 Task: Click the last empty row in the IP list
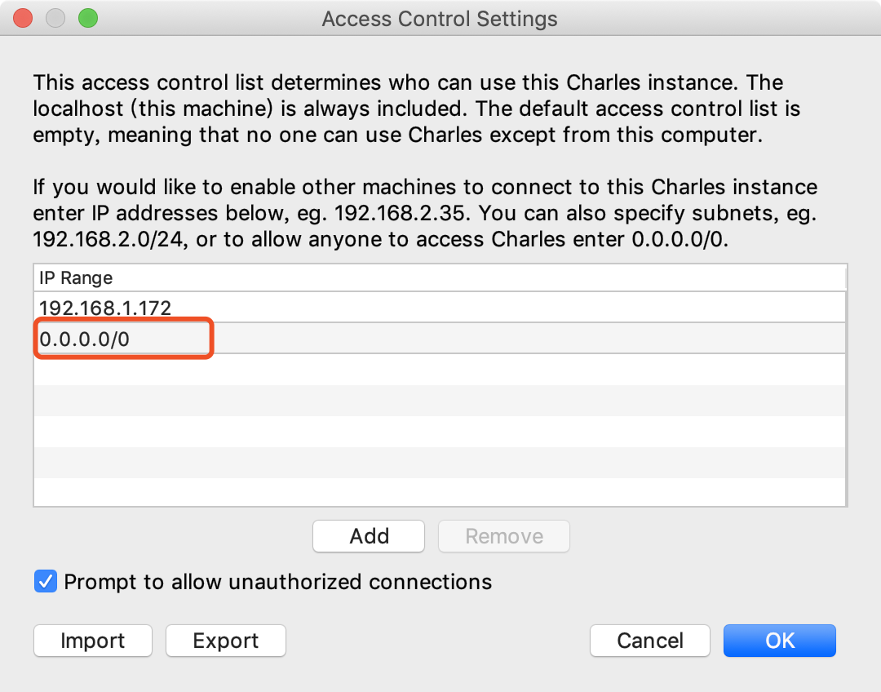coord(440,492)
